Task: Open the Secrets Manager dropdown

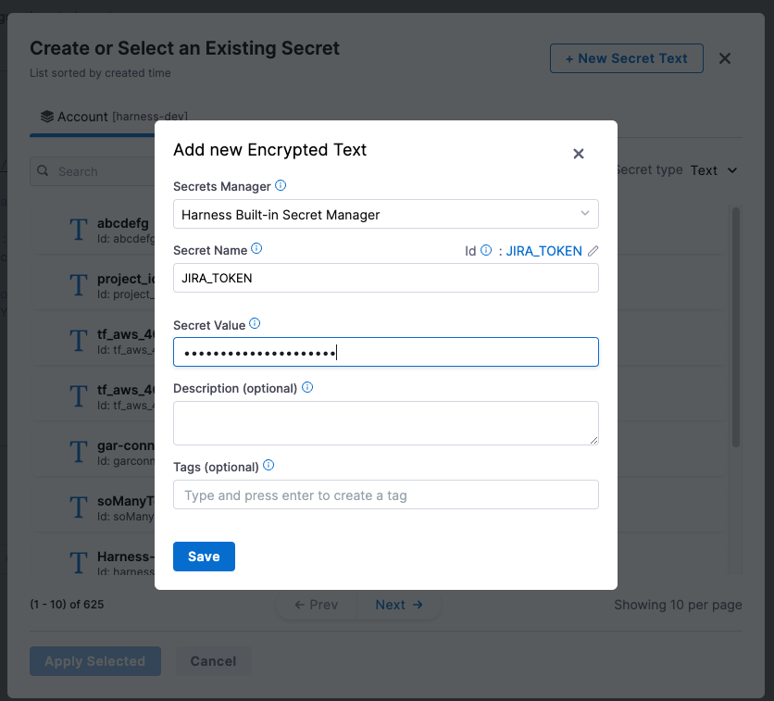Action: click(x=385, y=215)
